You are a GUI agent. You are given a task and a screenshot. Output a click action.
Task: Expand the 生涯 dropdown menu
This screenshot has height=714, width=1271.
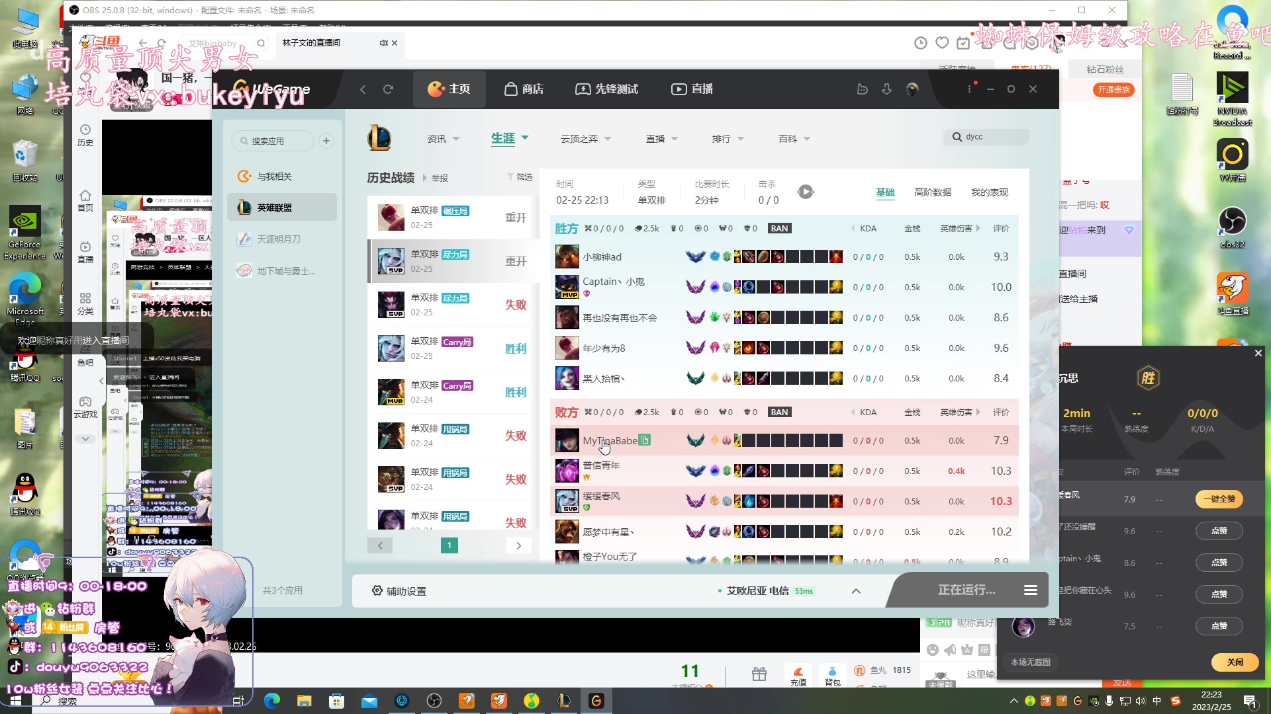(525, 138)
